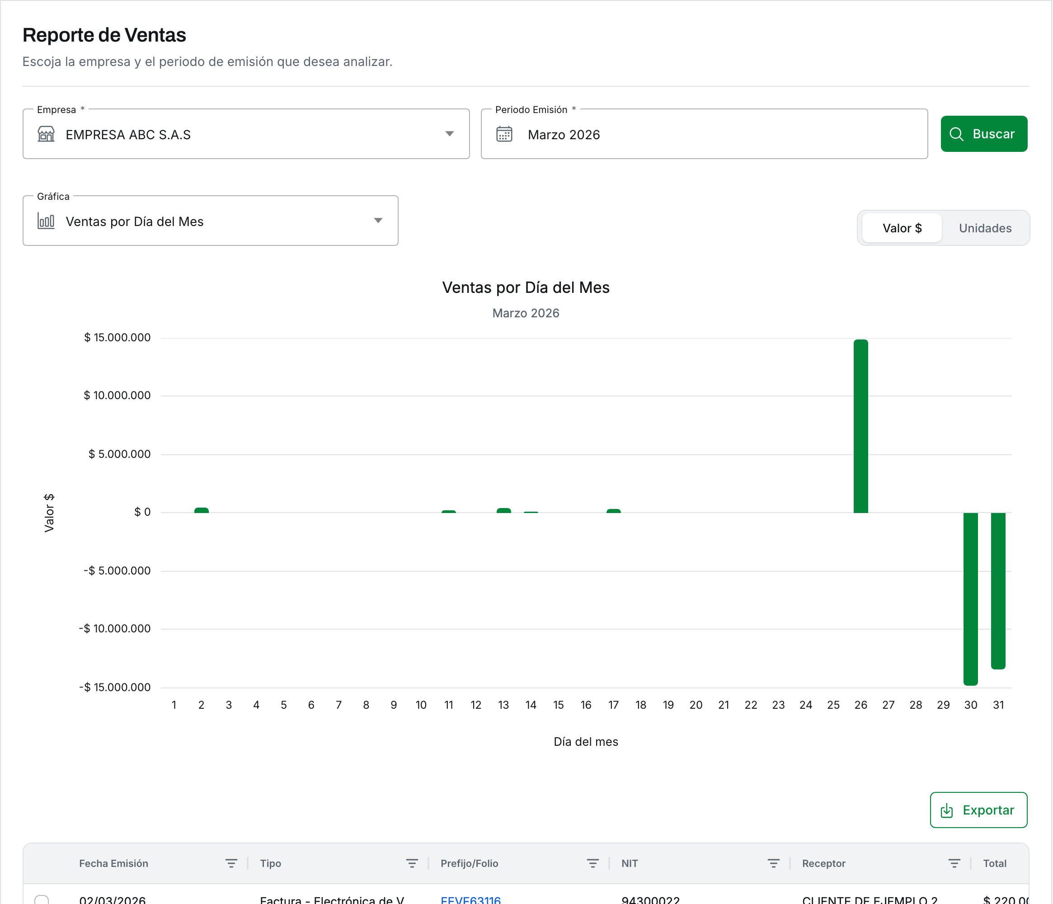The image size is (1053, 904).
Task: Click the 02/03/2026 date cell
Action: 113,900
